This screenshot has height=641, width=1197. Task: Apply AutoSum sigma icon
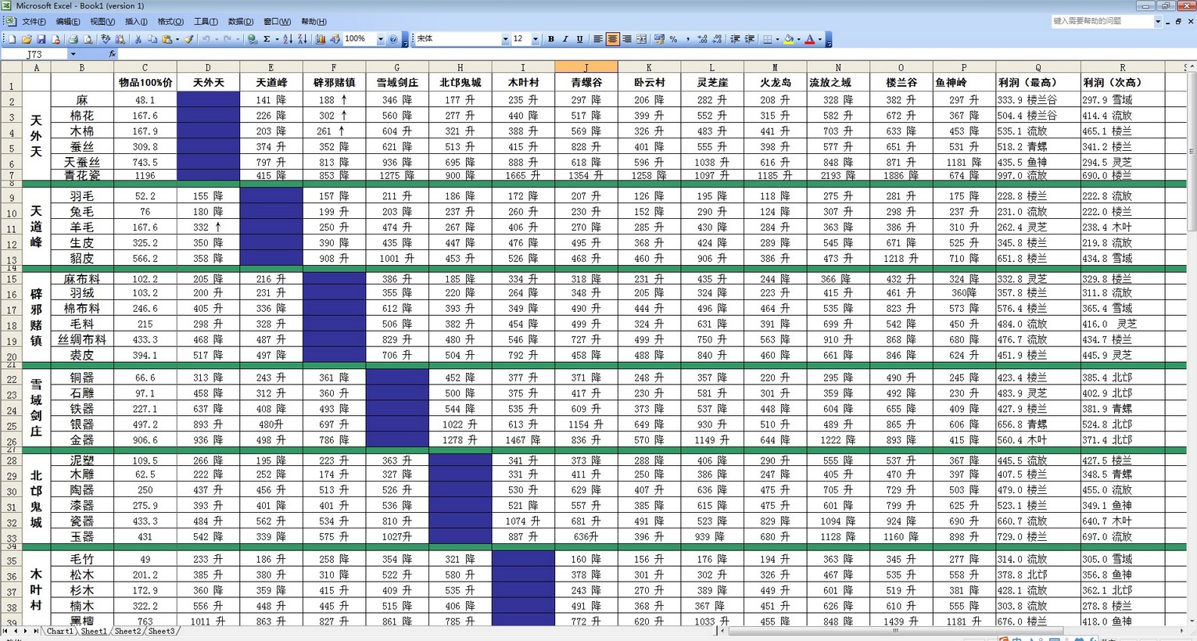point(267,39)
